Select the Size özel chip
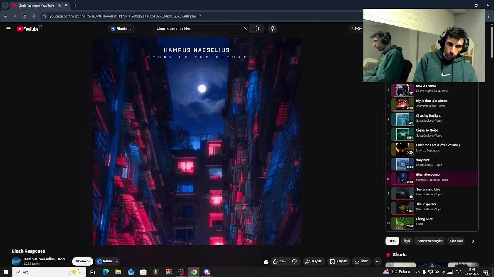This screenshot has height=277, width=494. tap(456, 241)
